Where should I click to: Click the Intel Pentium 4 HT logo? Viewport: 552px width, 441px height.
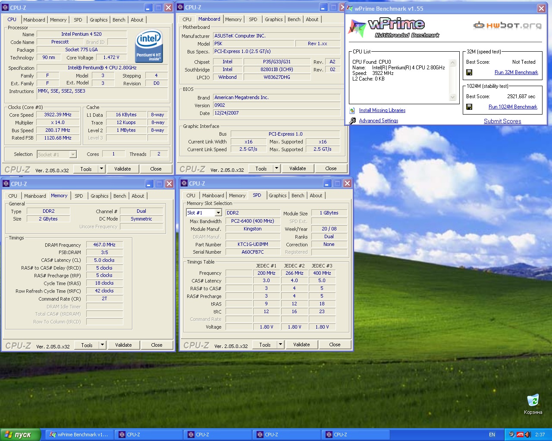[x=149, y=46]
